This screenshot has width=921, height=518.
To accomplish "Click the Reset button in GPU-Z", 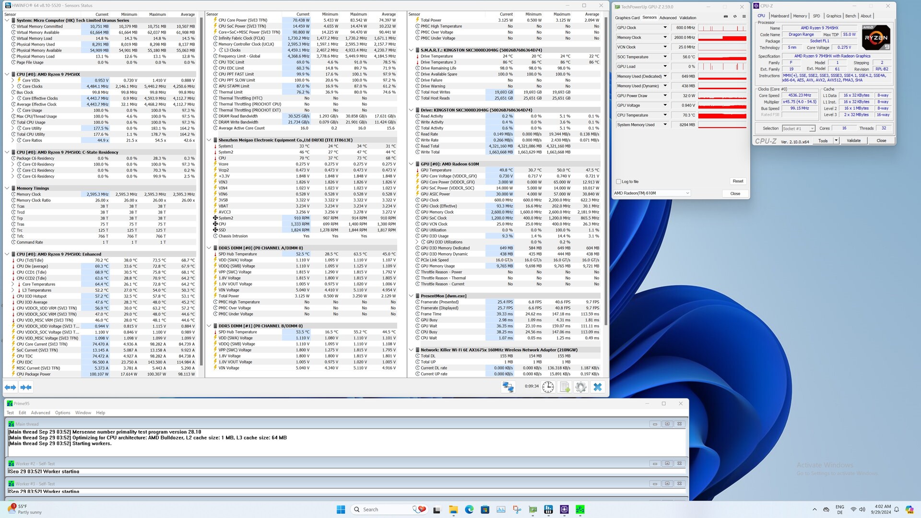I will (x=738, y=181).
